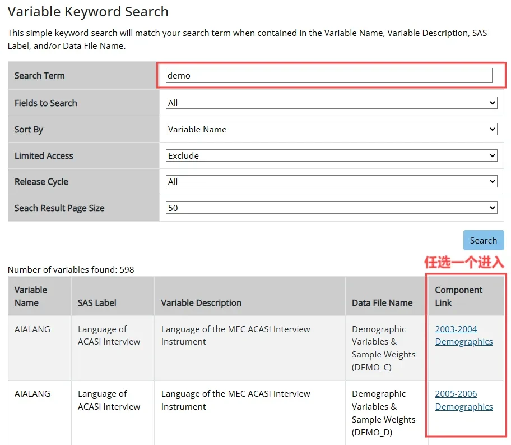Click the Variable Description column header
511x445 pixels.
201,303
